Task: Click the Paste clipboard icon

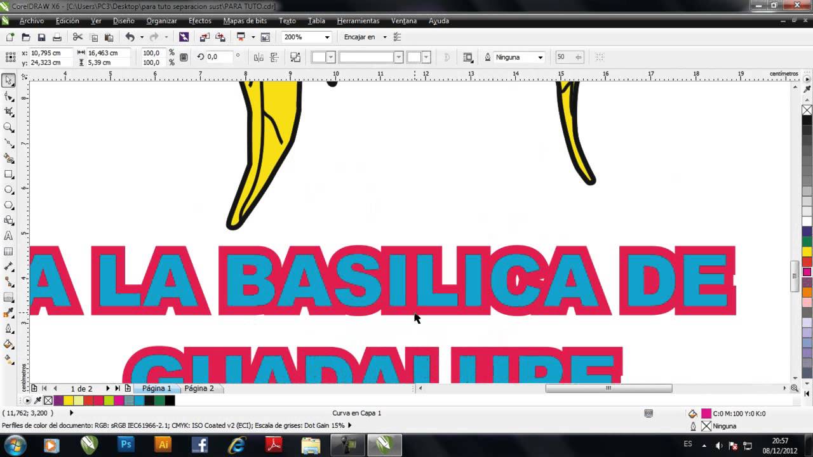Action: [109, 37]
